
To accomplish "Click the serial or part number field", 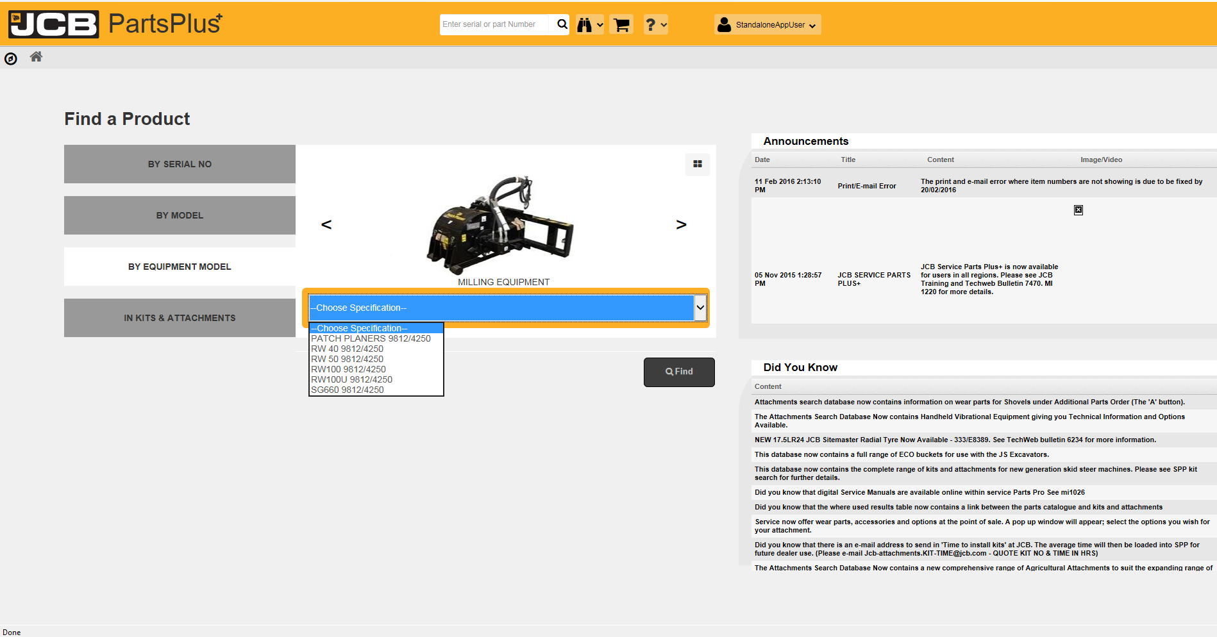I will coord(494,24).
